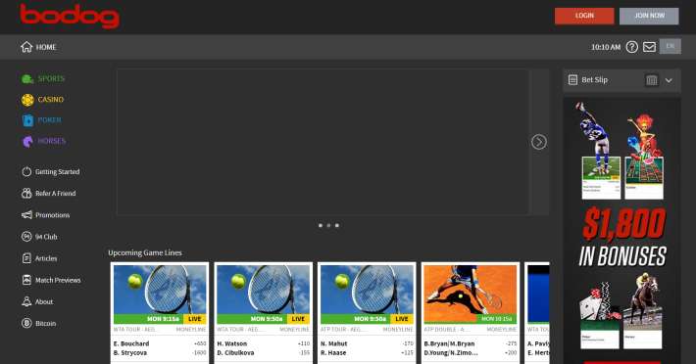This screenshot has width=696, height=364.
Task: Select H. Watson moneyline odds
Action: (x=304, y=343)
